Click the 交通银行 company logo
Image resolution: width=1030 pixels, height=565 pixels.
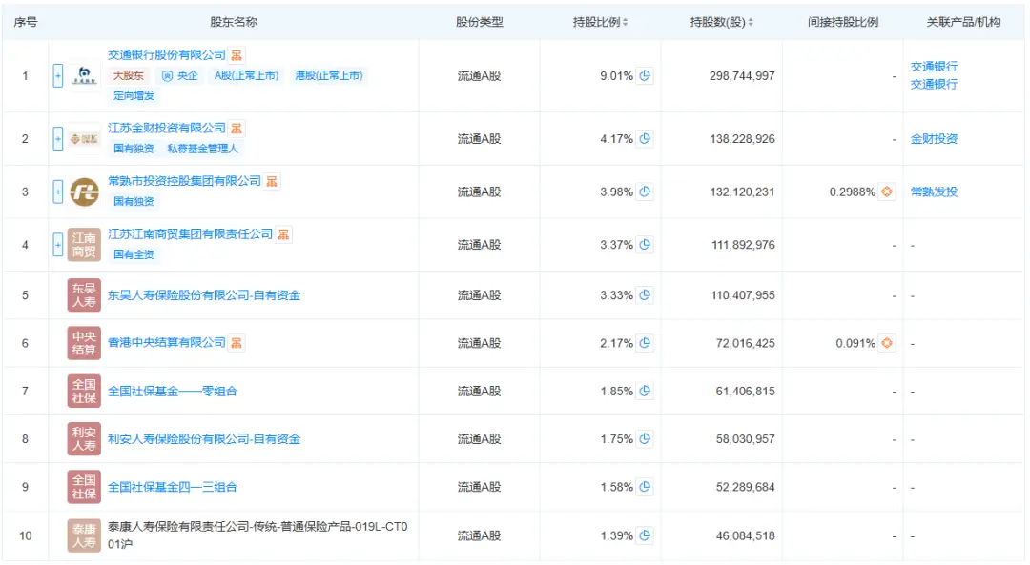point(84,75)
